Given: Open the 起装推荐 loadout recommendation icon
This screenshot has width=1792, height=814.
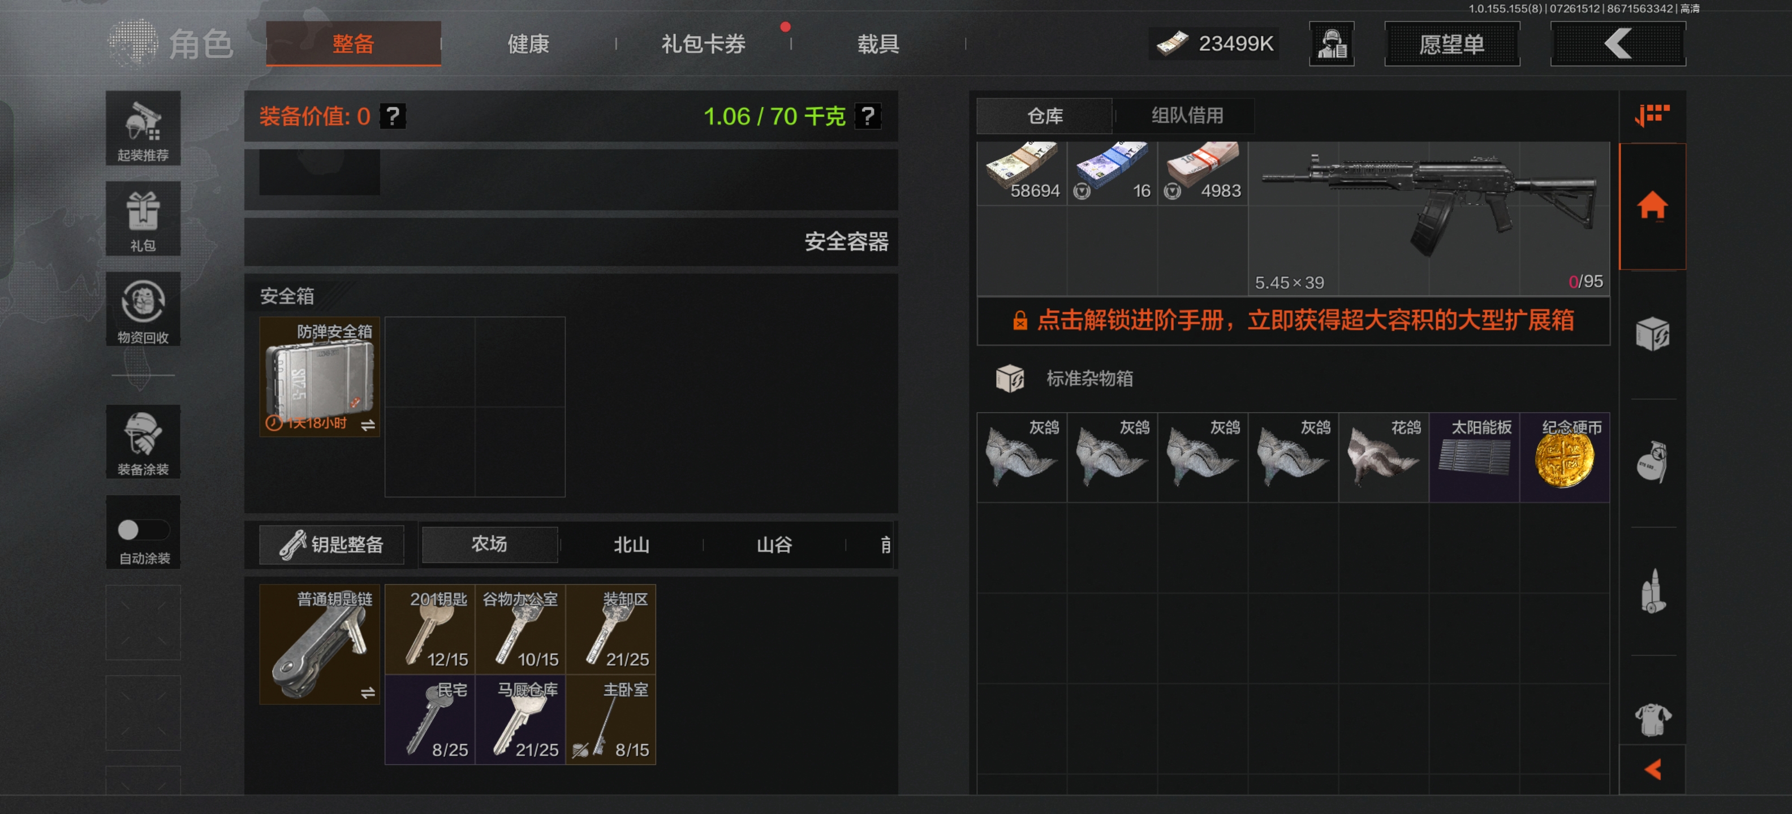Looking at the screenshot, I should [143, 128].
